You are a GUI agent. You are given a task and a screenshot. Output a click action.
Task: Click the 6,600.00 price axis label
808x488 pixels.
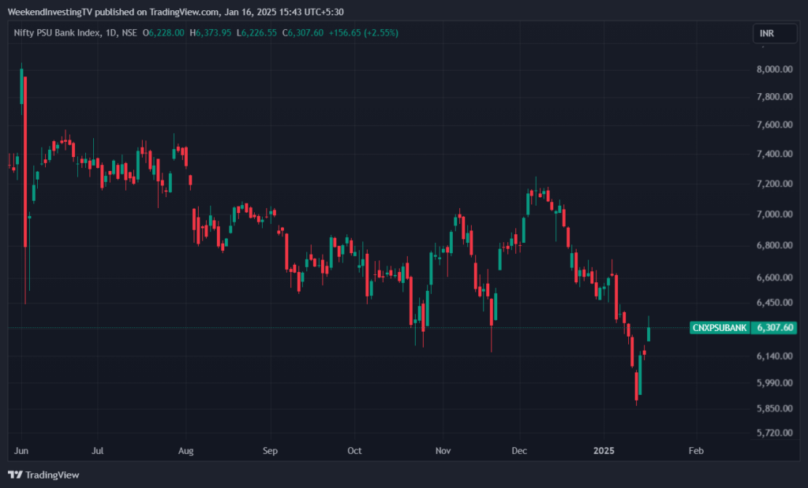(x=775, y=278)
